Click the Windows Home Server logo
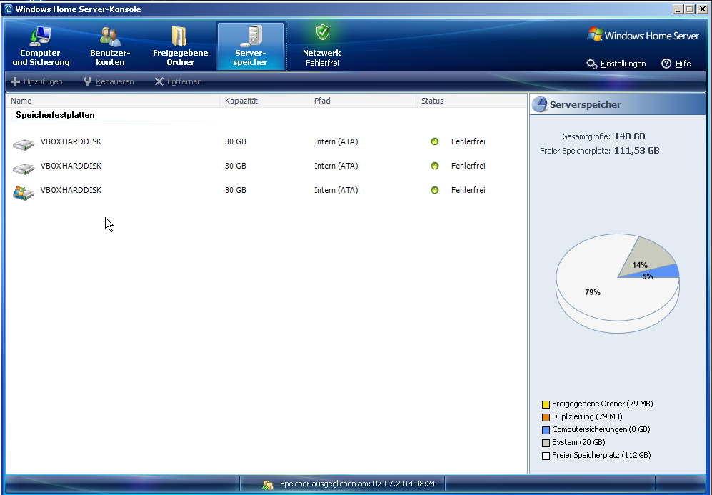 (643, 36)
